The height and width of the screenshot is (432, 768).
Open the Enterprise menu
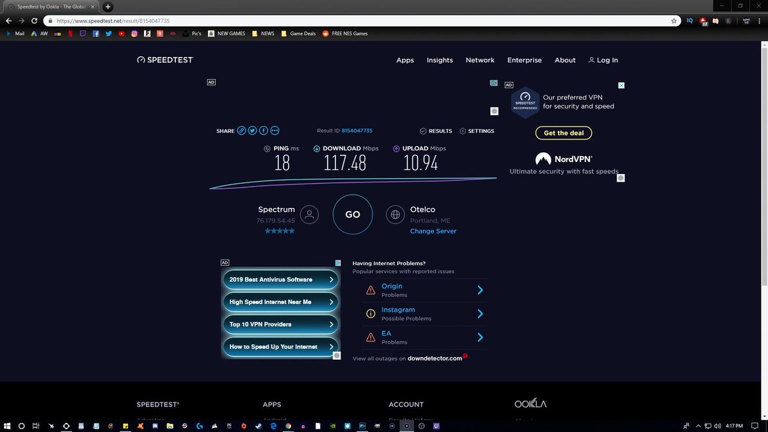[525, 60]
